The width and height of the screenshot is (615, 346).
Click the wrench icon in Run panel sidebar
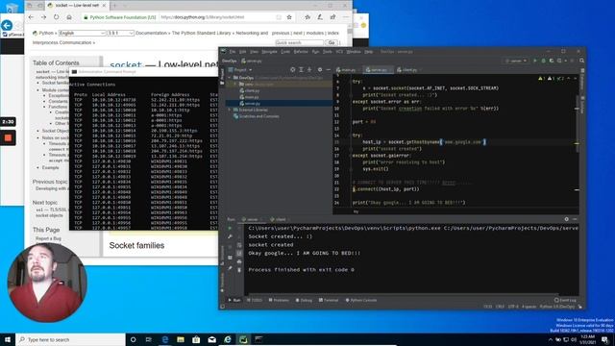(x=230, y=236)
